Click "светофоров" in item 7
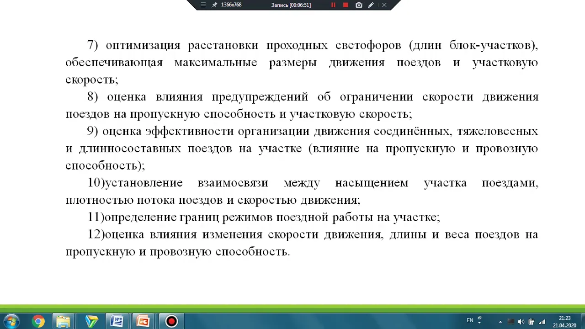 [x=368, y=45]
